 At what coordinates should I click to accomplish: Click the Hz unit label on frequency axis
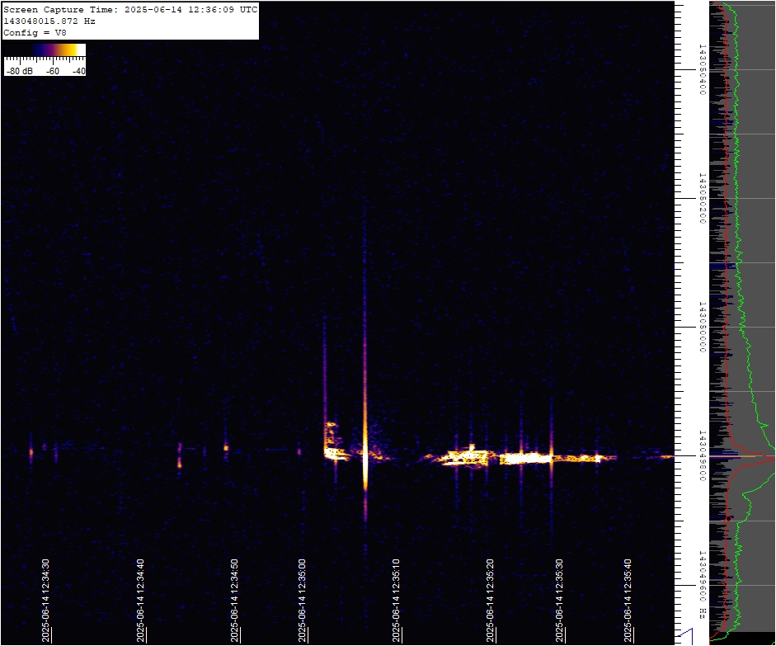pos(702,614)
